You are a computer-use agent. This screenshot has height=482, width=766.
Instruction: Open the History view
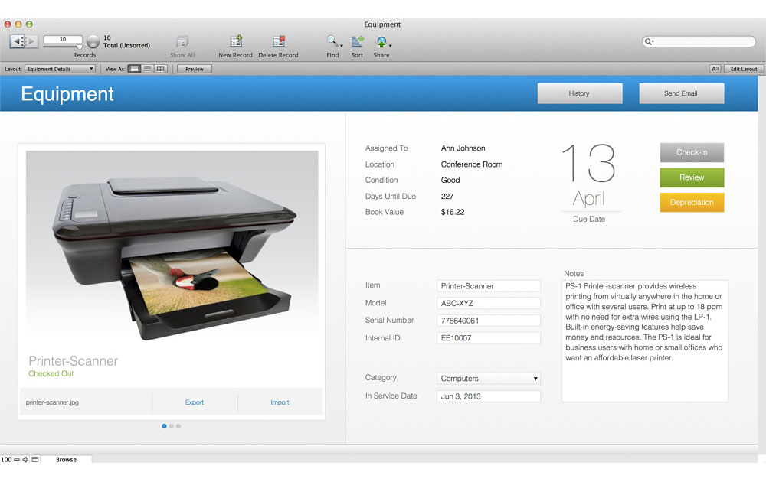[580, 93]
